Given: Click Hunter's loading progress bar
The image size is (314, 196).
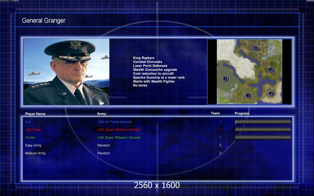Looking at the screenshot, I should pyautogui.click(x=263, y=138).
